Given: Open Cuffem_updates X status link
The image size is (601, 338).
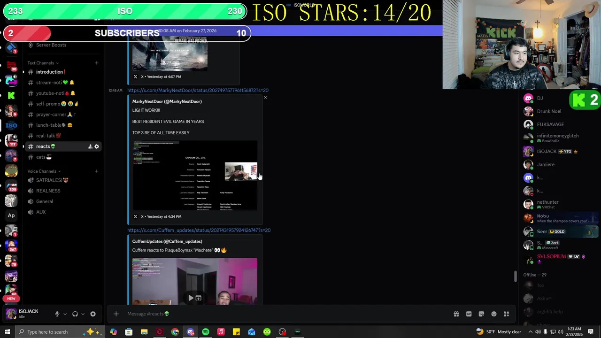Looking at the screenshot, I should pyautogui.click(x=199, y=230).
